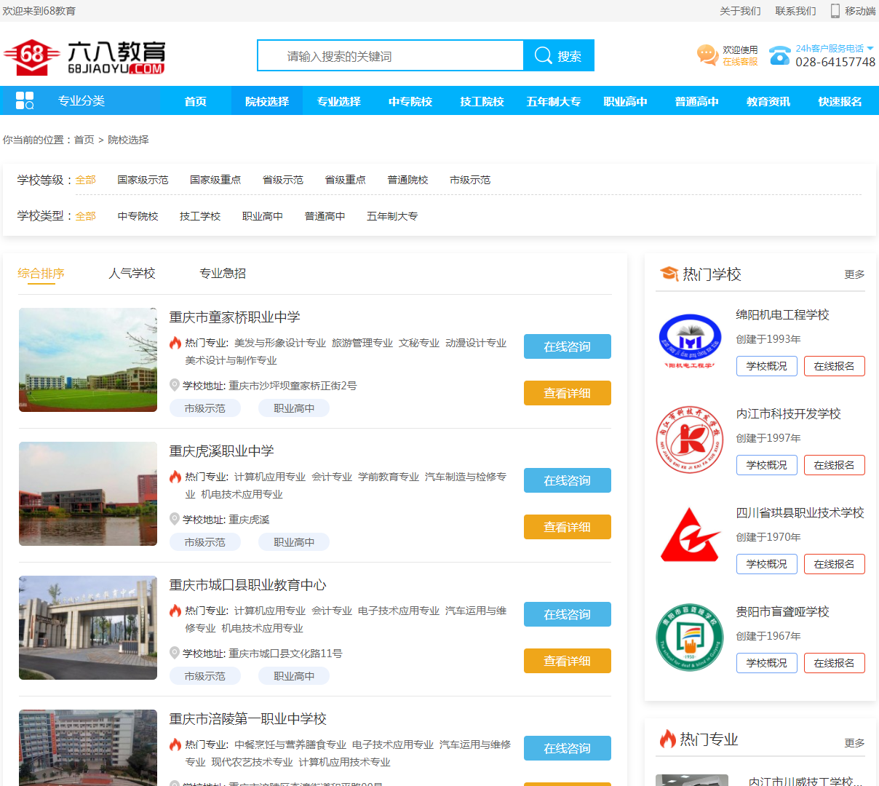Click 在线咨询 for 重庆市童家桥职业中学

tap(568, 346)
